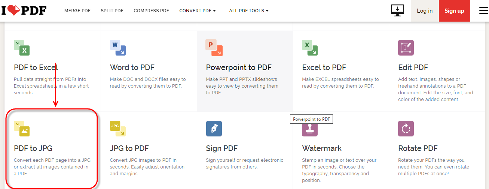Click the PDF to Excel icon

coord(22,48)
